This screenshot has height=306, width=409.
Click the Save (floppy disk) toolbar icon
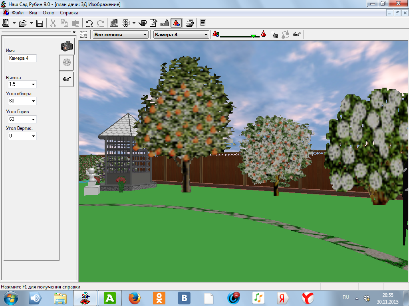(40, 23)
